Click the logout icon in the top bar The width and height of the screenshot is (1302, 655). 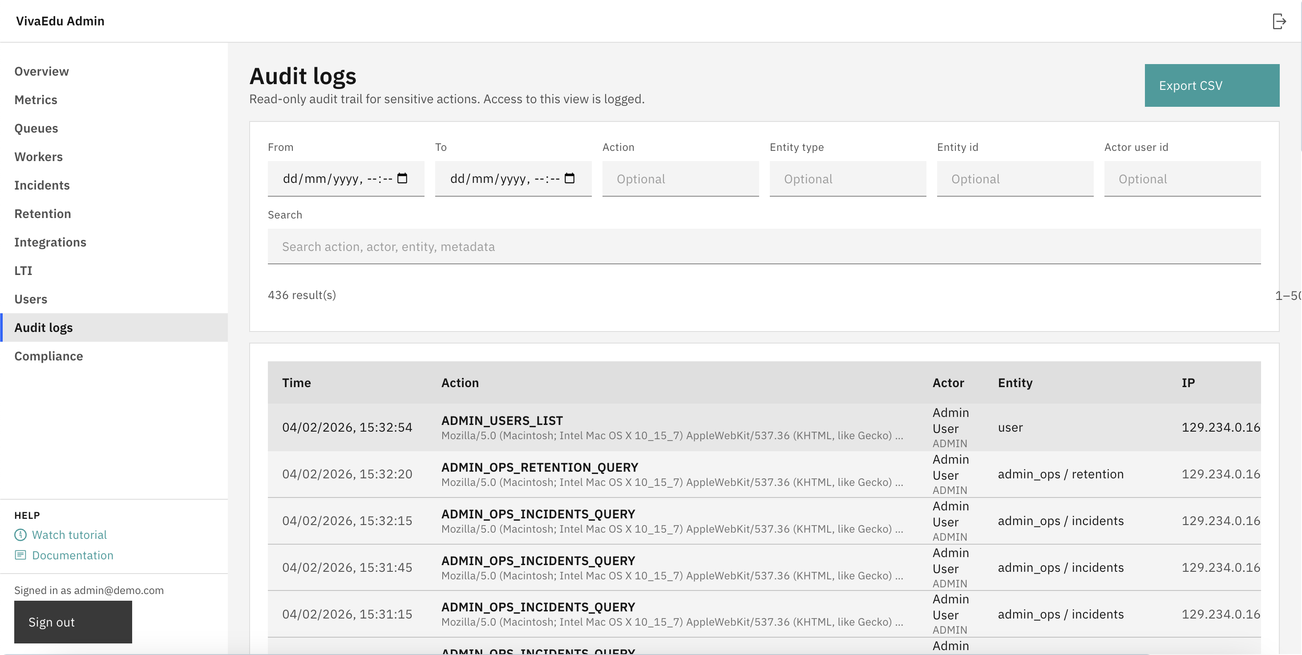click(x=1280, y=21)
